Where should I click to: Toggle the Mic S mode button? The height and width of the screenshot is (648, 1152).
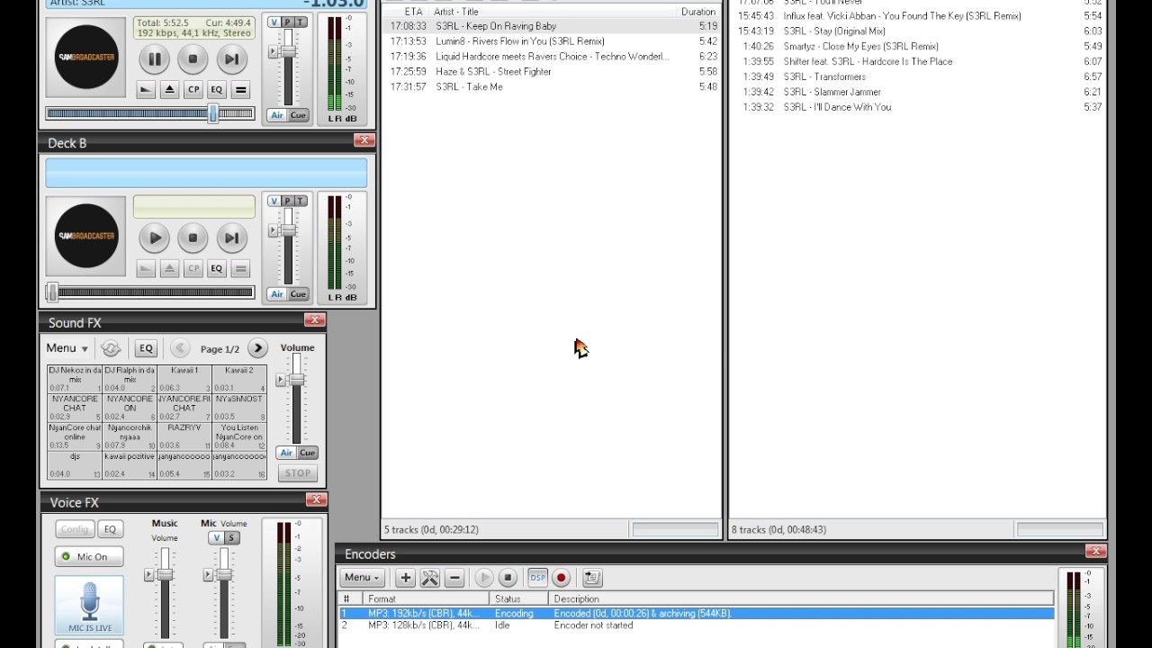[x=231, y=538]
